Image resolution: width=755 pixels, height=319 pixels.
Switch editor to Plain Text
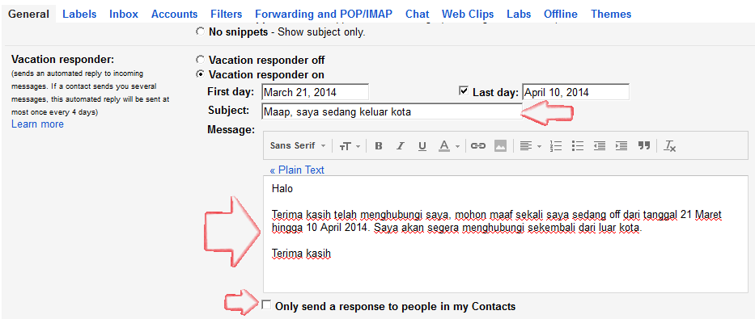pyautogui.click(x=297, y=170)
